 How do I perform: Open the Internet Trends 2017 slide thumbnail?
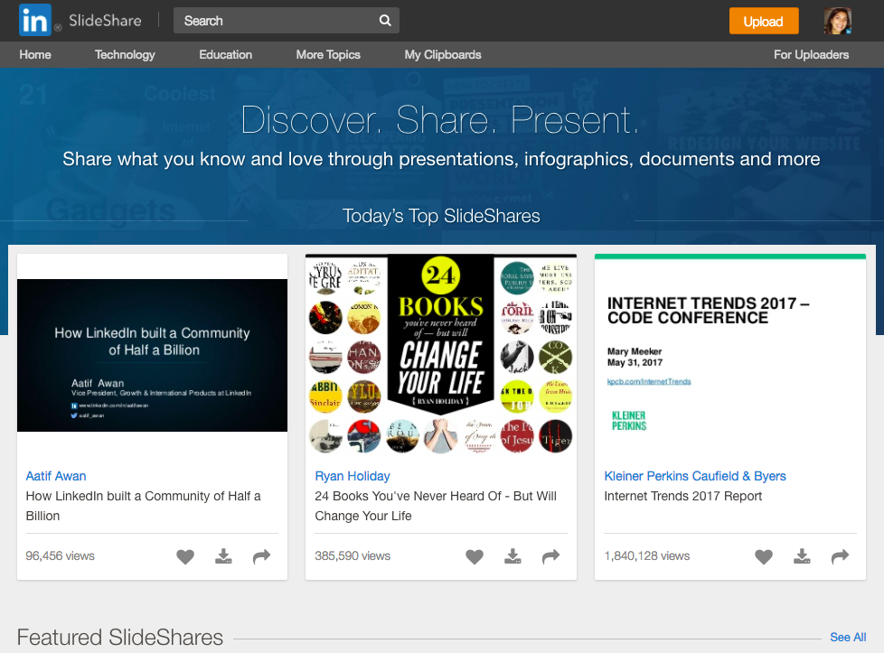click(x=730, y=355)
